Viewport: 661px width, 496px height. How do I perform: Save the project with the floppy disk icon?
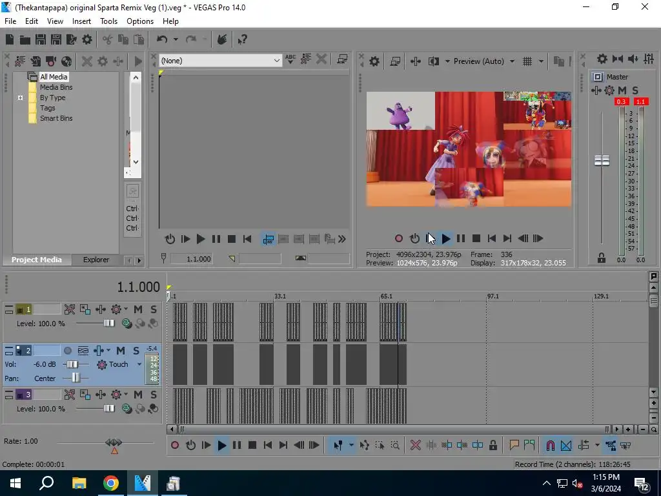pyautogui.click(x=41, y=39)
